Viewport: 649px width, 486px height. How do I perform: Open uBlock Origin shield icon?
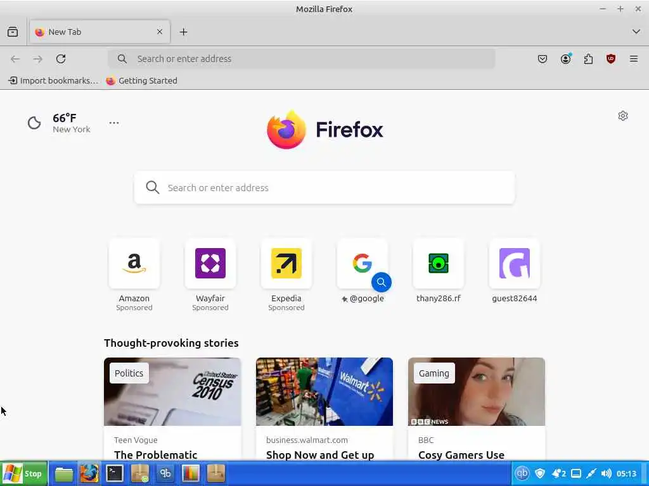(610, 59)
